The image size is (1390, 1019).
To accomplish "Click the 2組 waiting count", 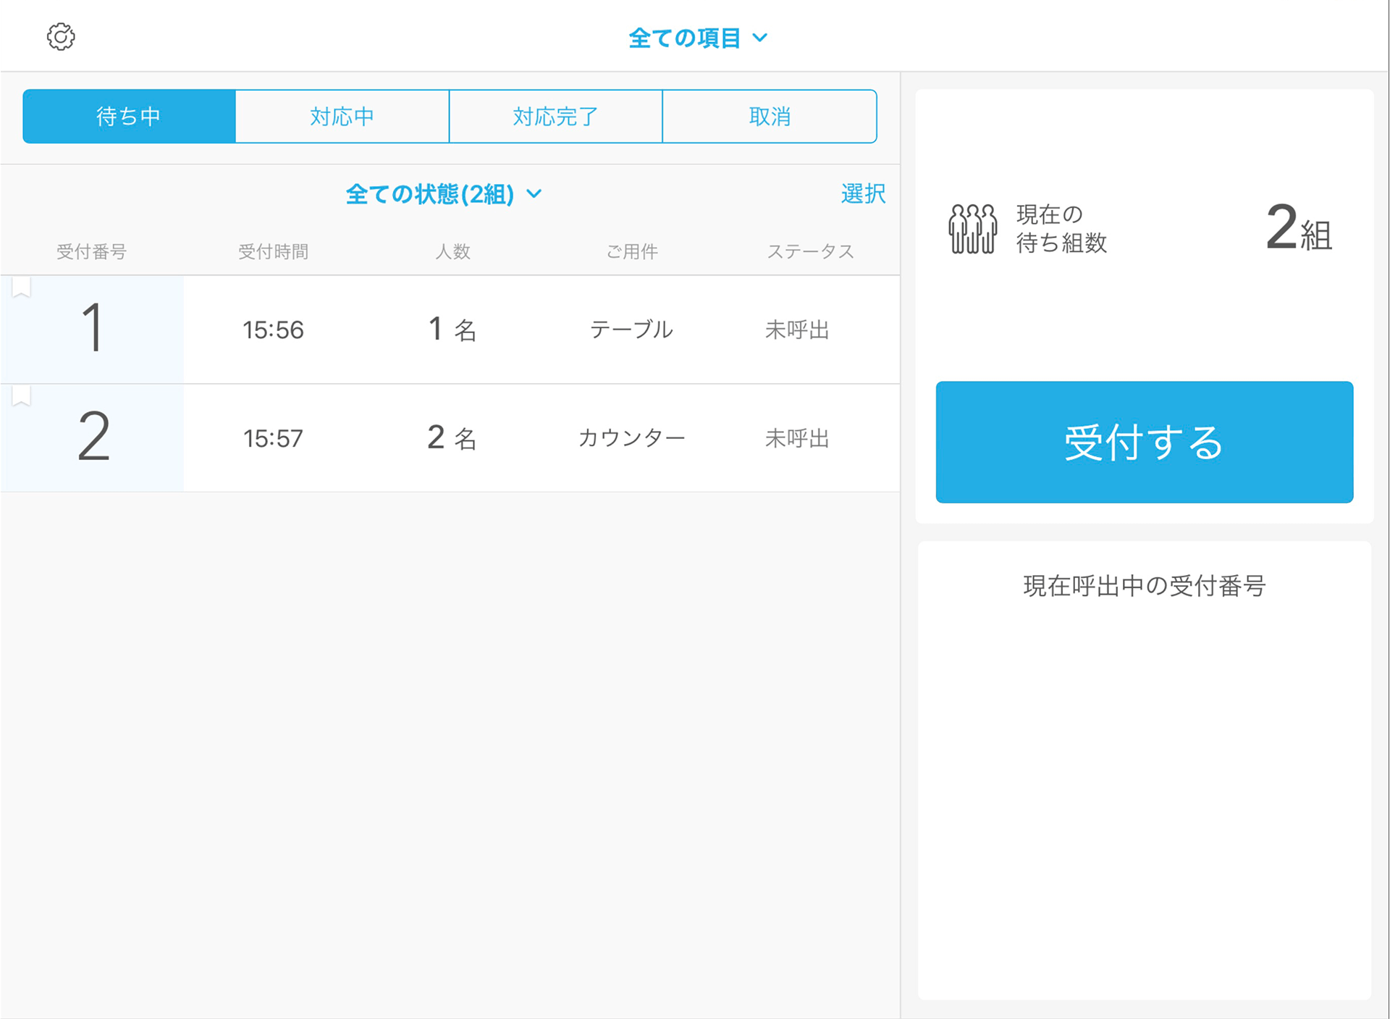I will pyautogui.click(x=1299, y=229).
